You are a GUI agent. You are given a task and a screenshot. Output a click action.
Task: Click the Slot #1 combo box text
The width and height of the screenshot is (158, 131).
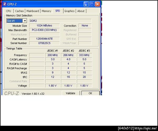14,21
